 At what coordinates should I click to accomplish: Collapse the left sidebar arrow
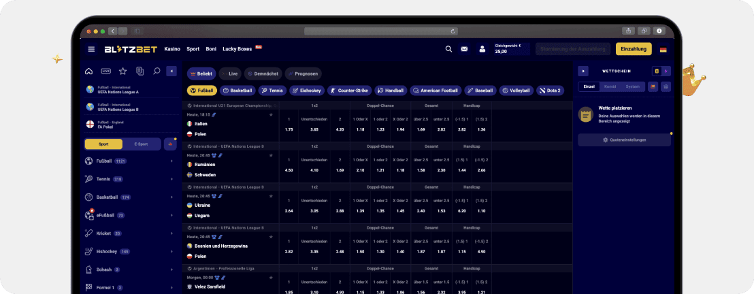tap(171, 71)
